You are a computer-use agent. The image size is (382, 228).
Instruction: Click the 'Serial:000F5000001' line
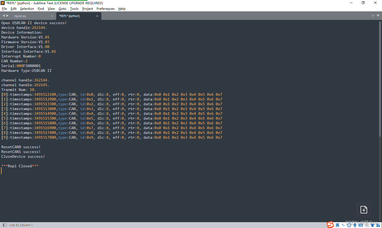[x=21, y=66]
